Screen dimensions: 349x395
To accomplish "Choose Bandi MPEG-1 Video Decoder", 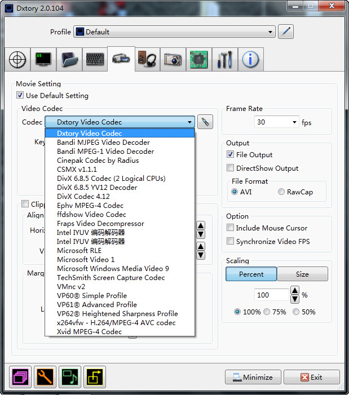I will [x=120, y=152].
